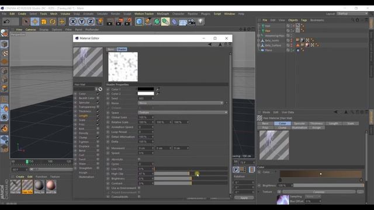
Task: Click the Texture mode checkerboard sidebar icon
Action: tap(5, 53)
